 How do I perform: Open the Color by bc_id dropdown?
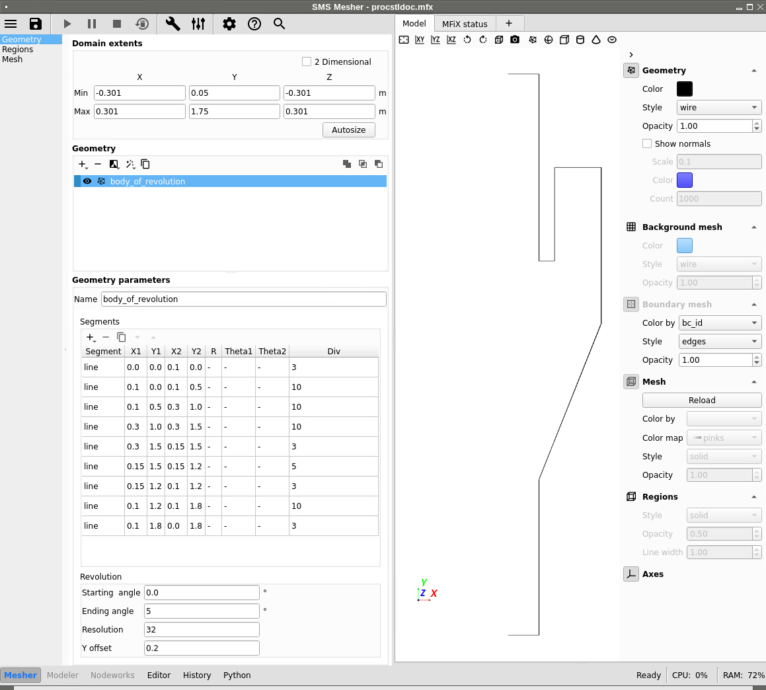(718, 323)
